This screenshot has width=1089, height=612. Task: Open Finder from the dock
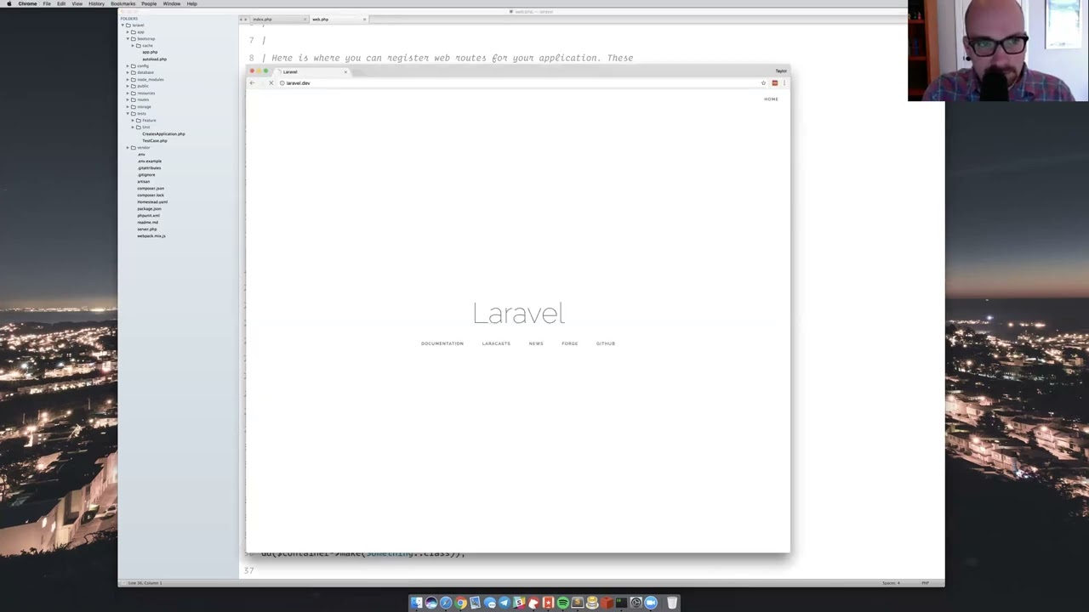coord(417,603)
